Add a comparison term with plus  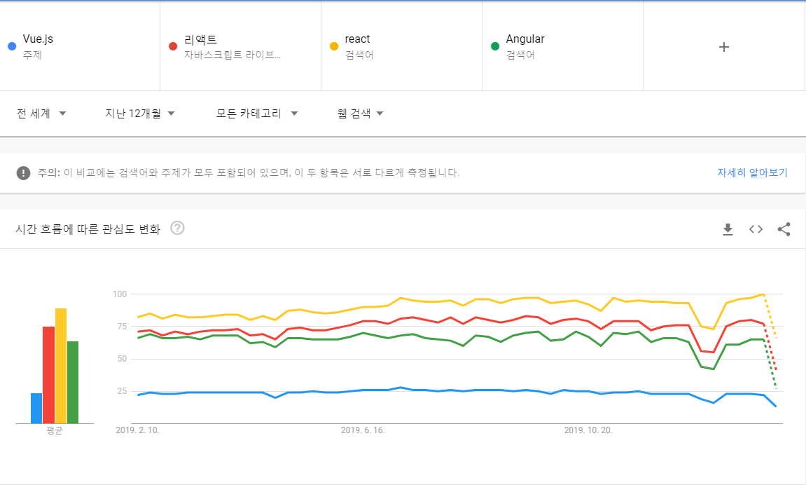724,47
